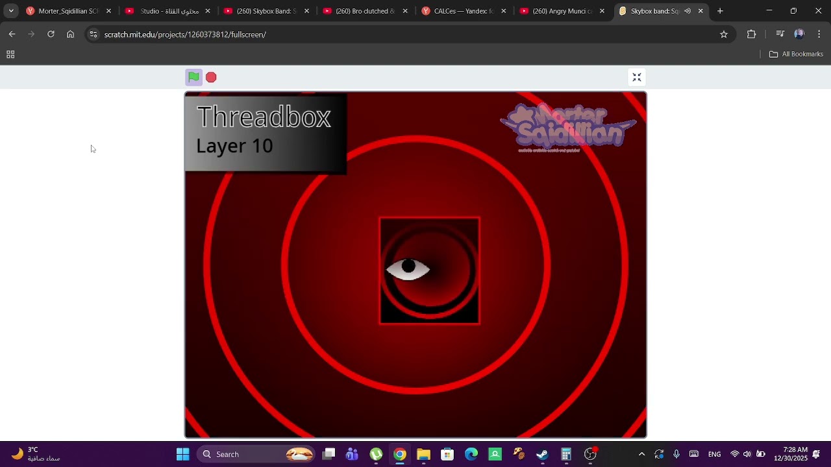Bookmark this page with the star icon
This screenshot has height=467, width=831.
724,34
